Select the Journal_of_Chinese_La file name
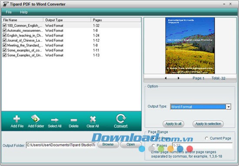239x166 pixels. tap(25, 40)
